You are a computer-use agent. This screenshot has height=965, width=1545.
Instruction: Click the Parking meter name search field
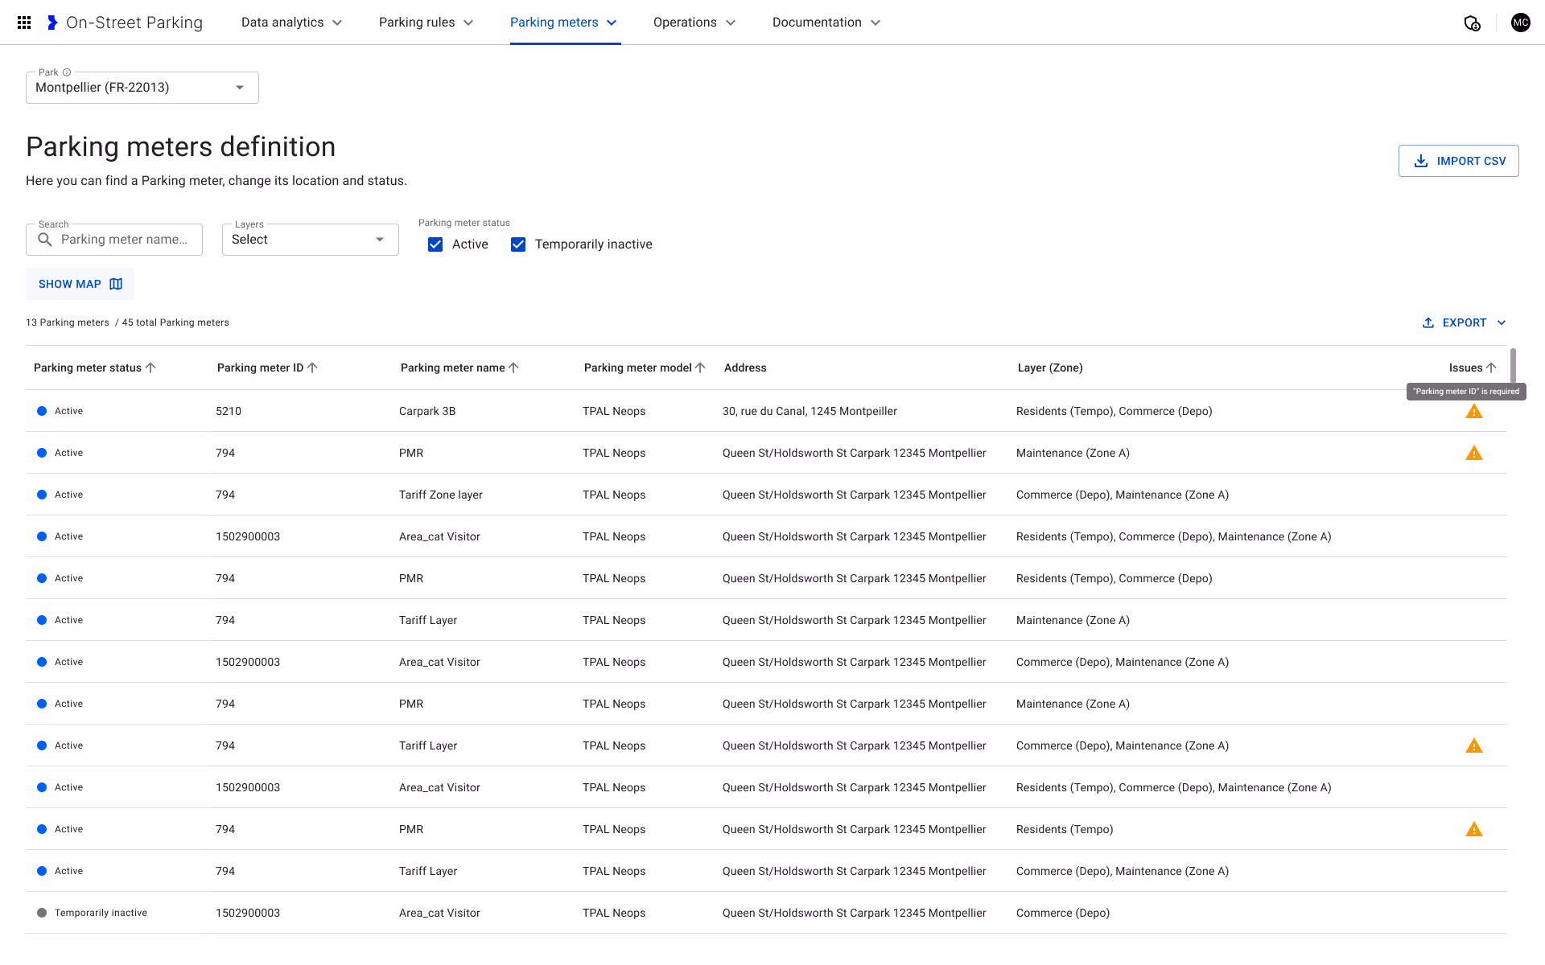coord(125,240)
